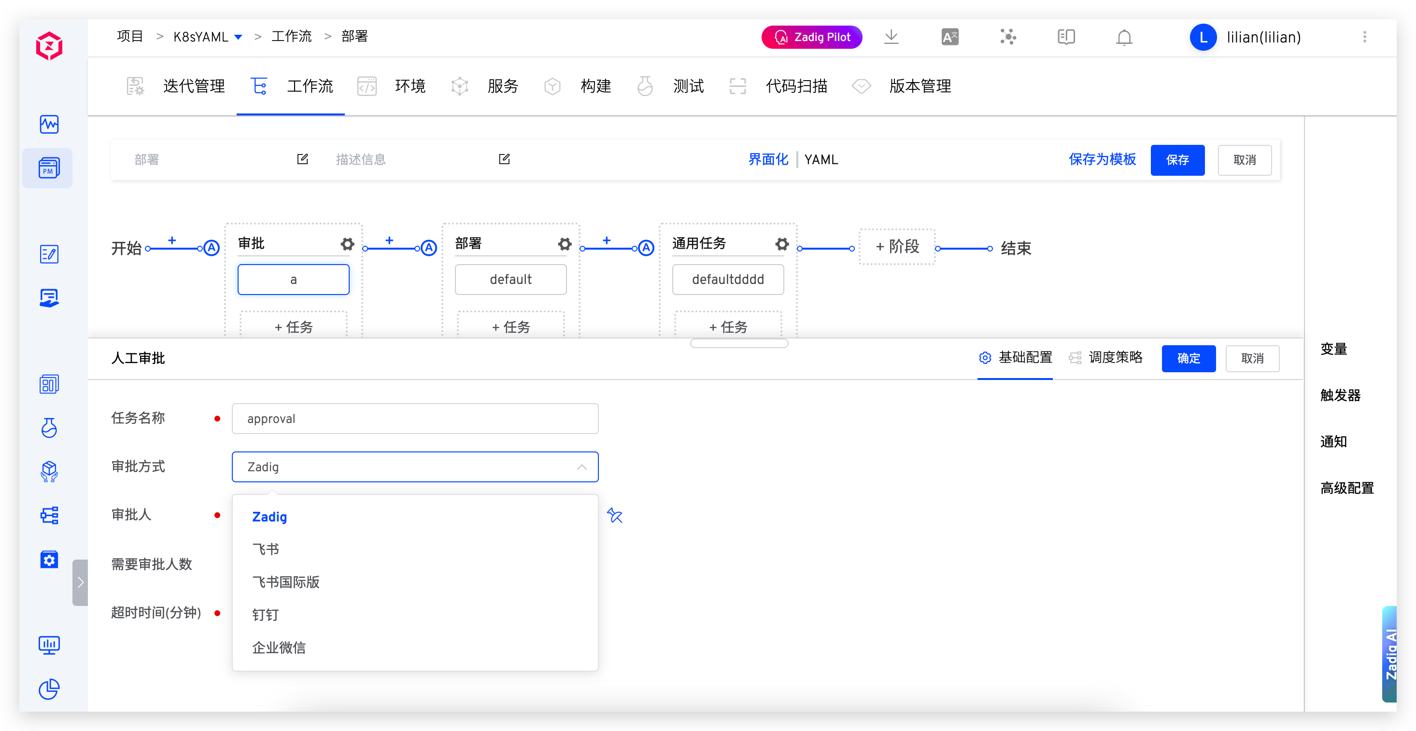The width and height of the screenshot is (1416, 731).
Task: Open settings gear on the 审批 stage
Action: [347, 244]
